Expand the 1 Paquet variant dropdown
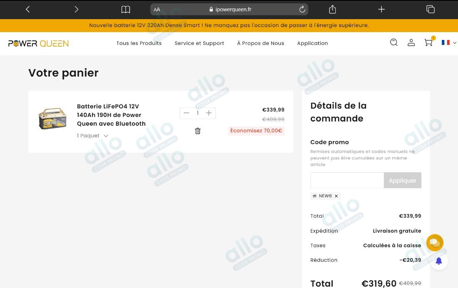Viewport: 458px width, 288px height. point(92,136)
